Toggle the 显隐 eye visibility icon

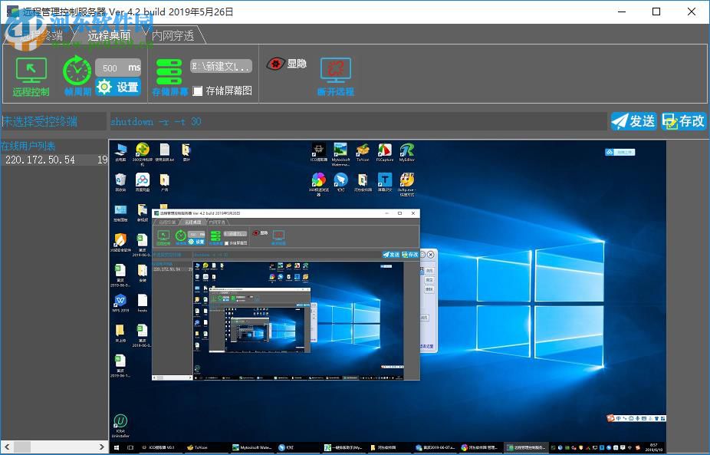[x=276, y=64]
